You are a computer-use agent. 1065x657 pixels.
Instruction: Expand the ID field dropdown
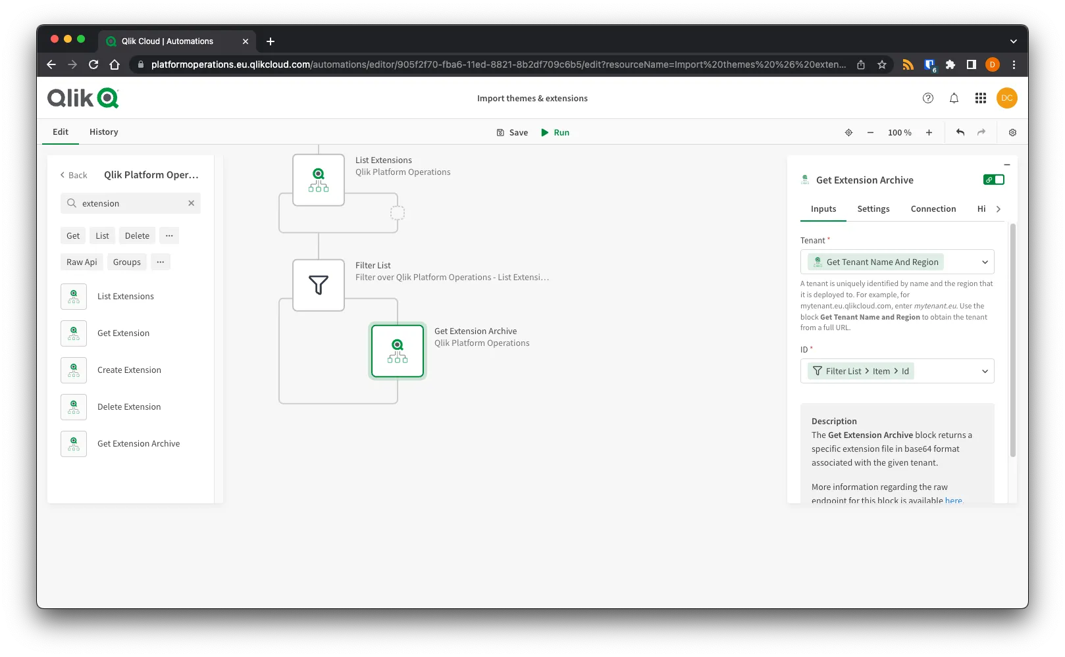(x=985, y=371)
